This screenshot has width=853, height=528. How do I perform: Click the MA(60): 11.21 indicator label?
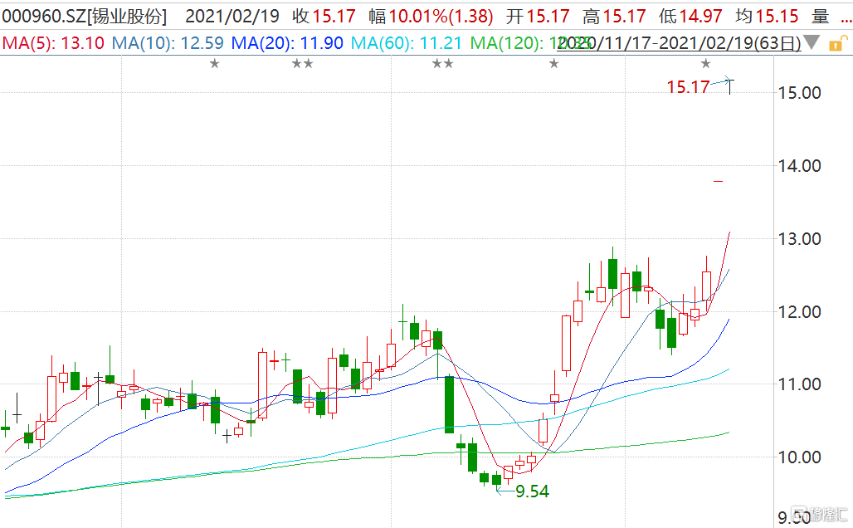(x=407, y=43)
